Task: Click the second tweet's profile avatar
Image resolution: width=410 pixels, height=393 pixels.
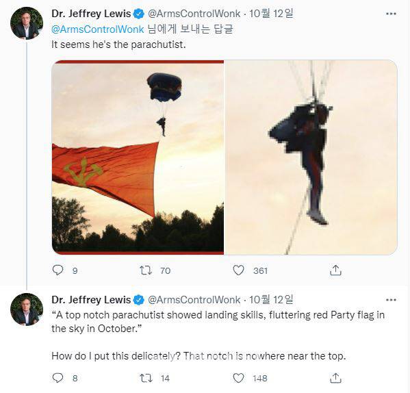Action: click(x=27, y=309)
